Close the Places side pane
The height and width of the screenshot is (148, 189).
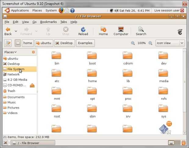(34, 52)
